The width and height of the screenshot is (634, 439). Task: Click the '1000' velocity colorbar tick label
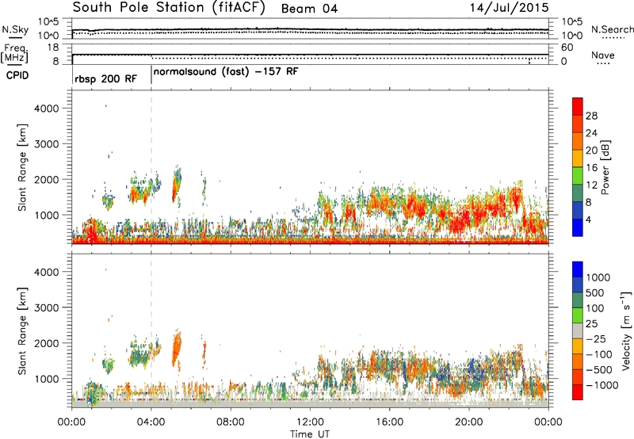[x=598, y=277]
